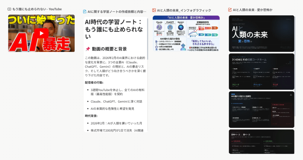Open the AIと人類の未来 - 愛か恐怖か deck title

(252, 10)
